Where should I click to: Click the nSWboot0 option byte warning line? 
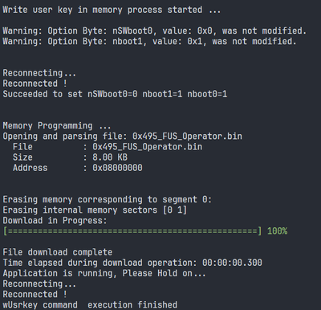pos(154,31)
